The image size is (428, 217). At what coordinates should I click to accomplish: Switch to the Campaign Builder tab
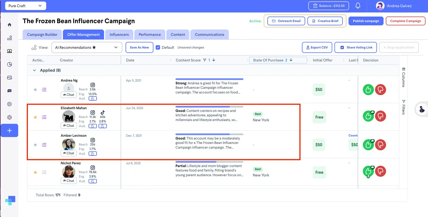42,34
